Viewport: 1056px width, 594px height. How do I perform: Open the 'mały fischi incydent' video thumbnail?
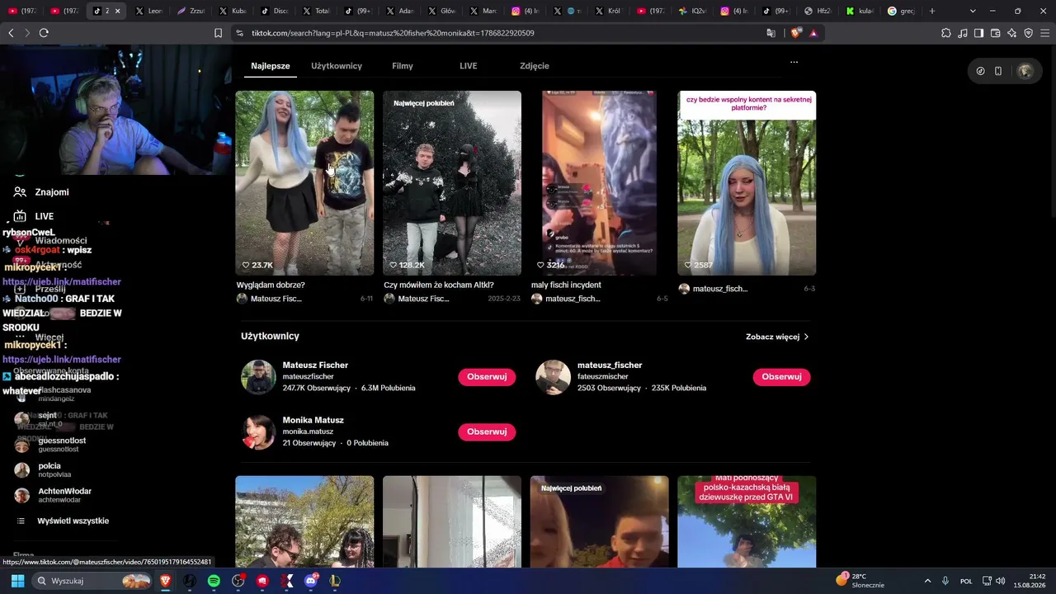pos(600,183)
